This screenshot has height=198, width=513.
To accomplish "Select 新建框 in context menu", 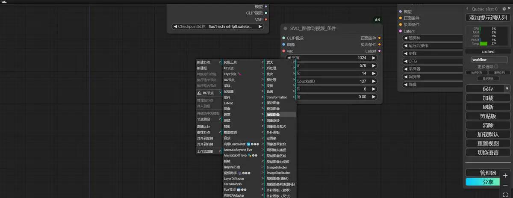I will click(209, 68).
